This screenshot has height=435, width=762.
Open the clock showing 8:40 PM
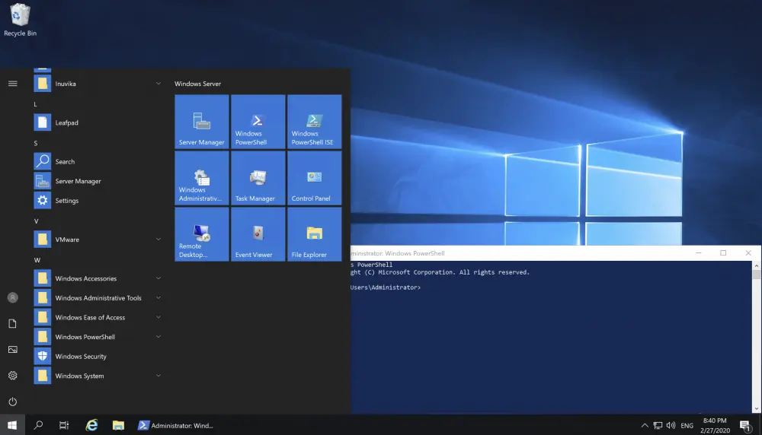715,425
